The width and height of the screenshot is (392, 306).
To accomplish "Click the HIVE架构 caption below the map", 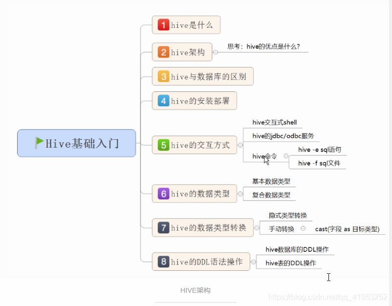I will (x=195, y=290).
